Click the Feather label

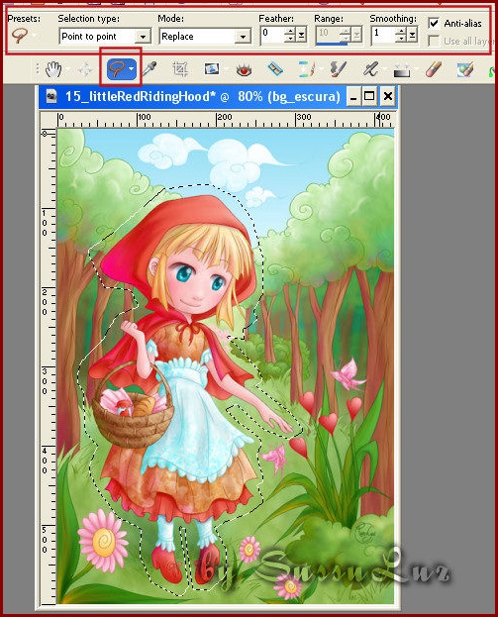pyautogui.click(x=276, y=19)
